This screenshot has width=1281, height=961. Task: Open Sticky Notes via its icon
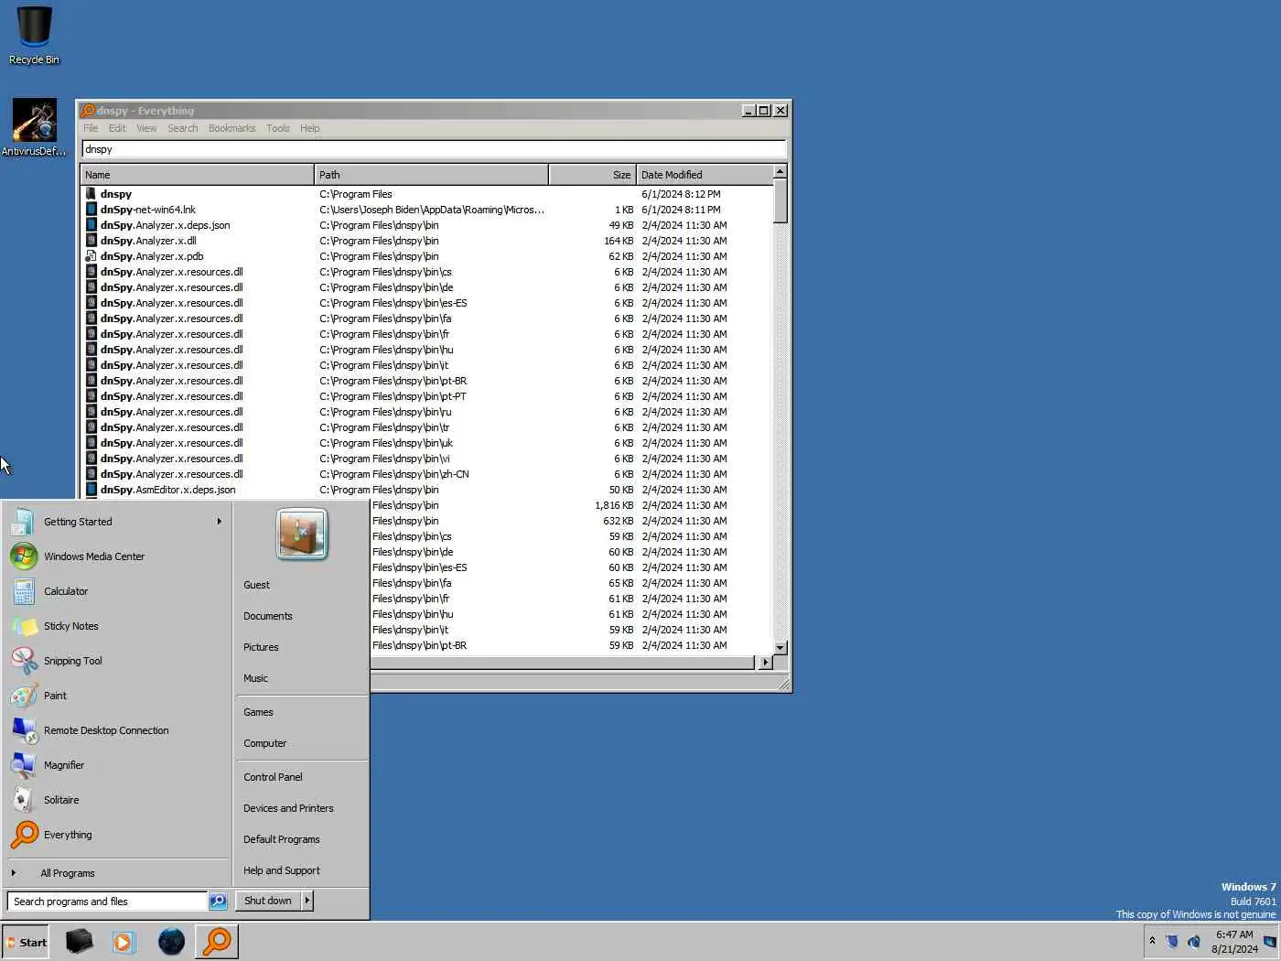point(24,626)
